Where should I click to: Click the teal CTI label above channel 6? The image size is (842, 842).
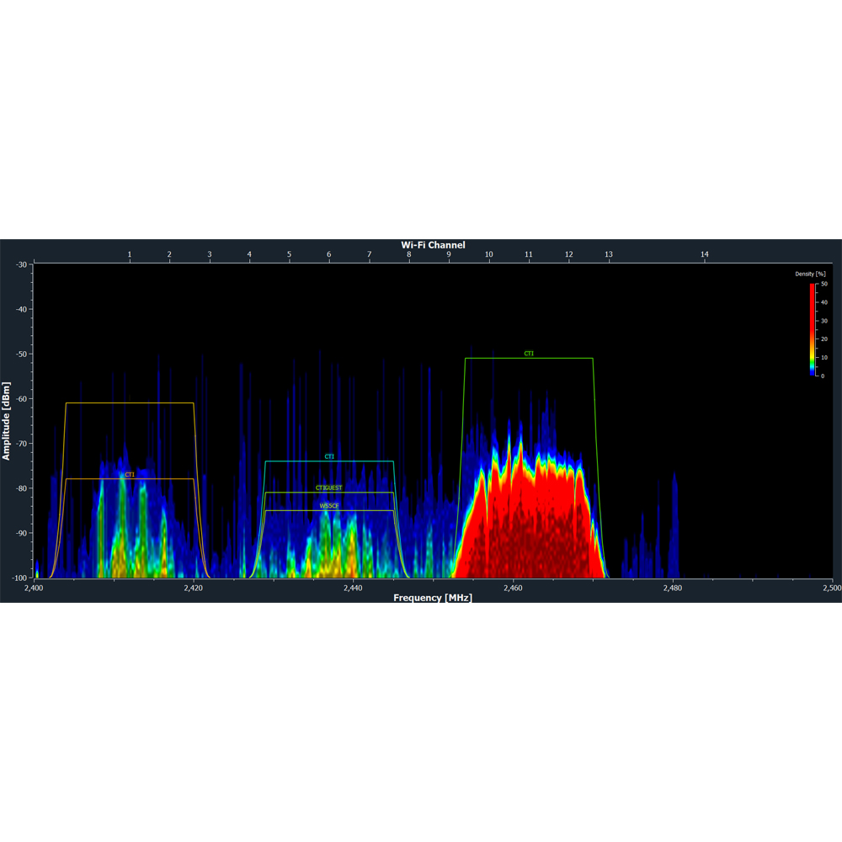329,457
